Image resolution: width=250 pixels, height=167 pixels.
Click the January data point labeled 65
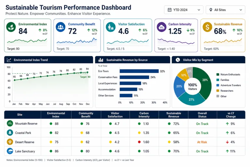[15, 80]
